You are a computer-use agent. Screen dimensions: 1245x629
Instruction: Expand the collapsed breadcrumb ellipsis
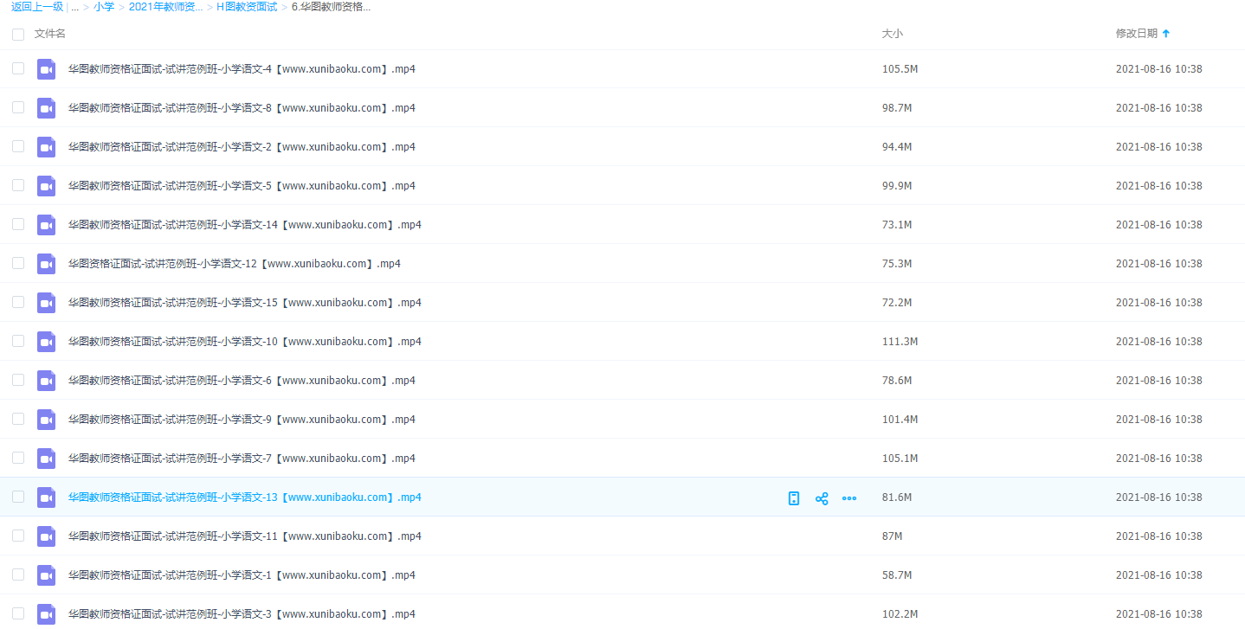tap(74, 7)
